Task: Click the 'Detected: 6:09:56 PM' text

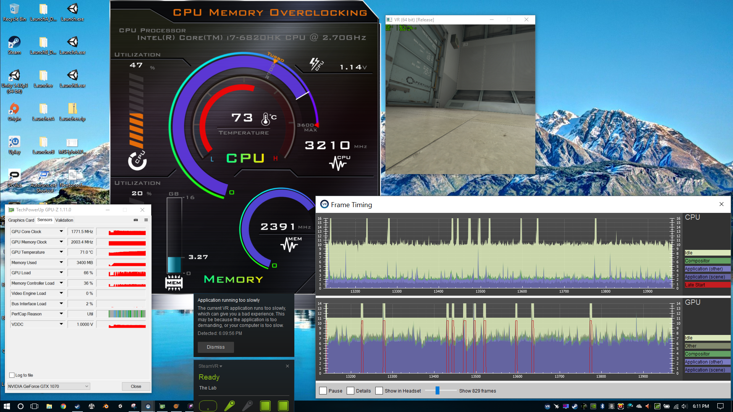Action: click(x=220, y=333)
